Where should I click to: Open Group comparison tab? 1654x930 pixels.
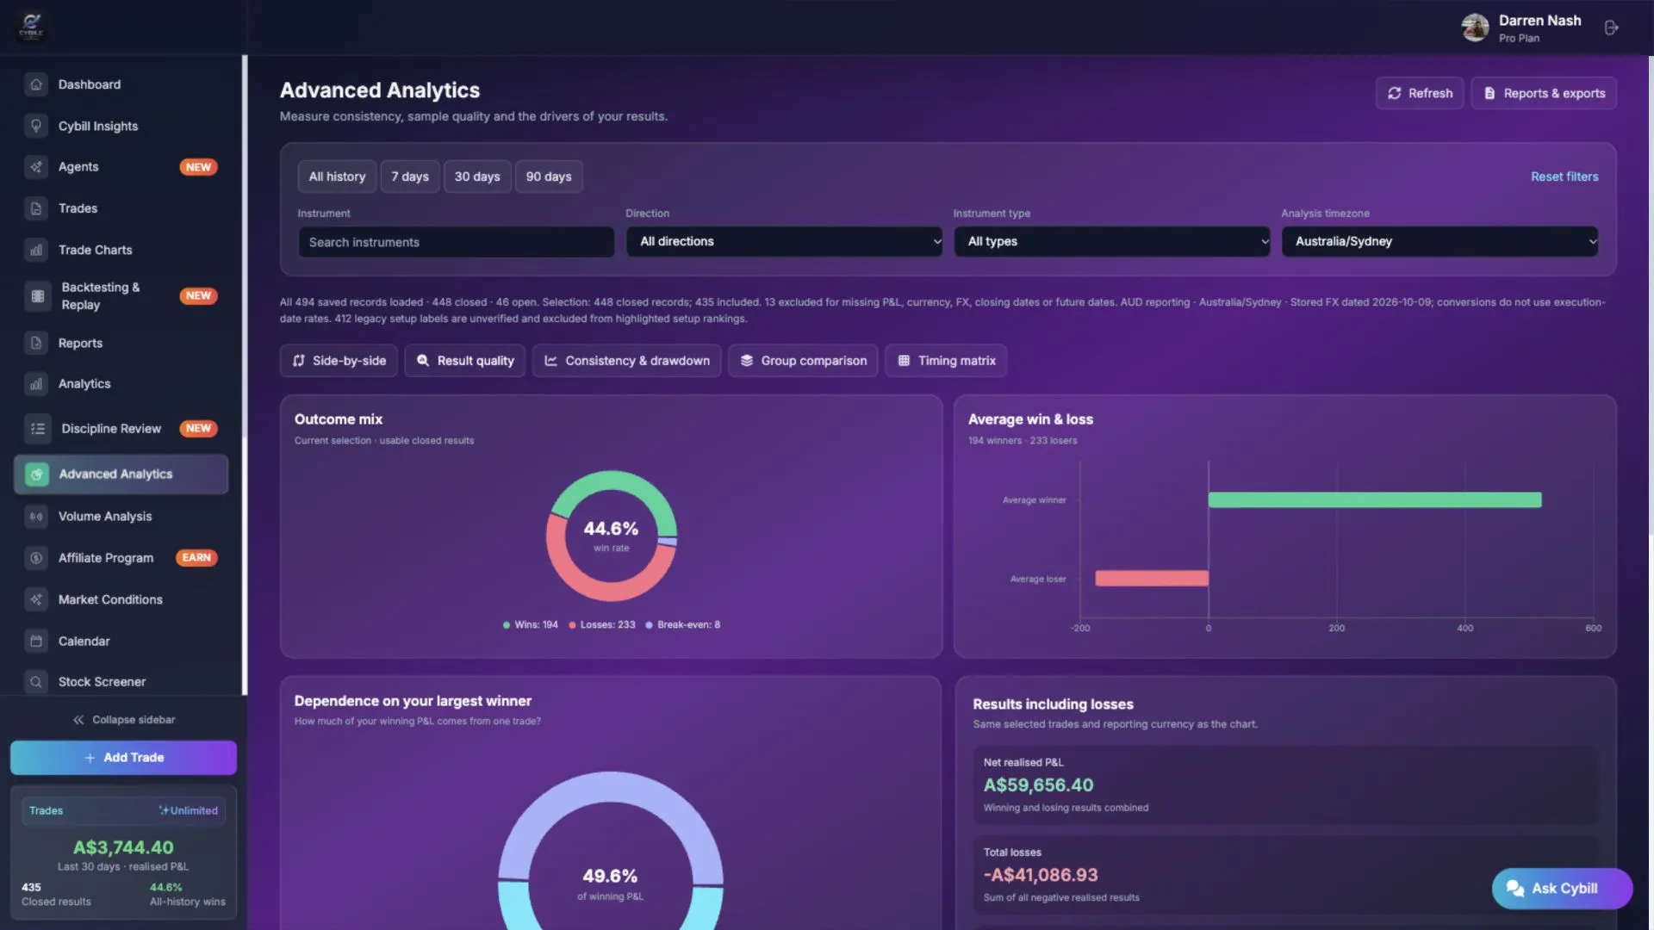803,361
